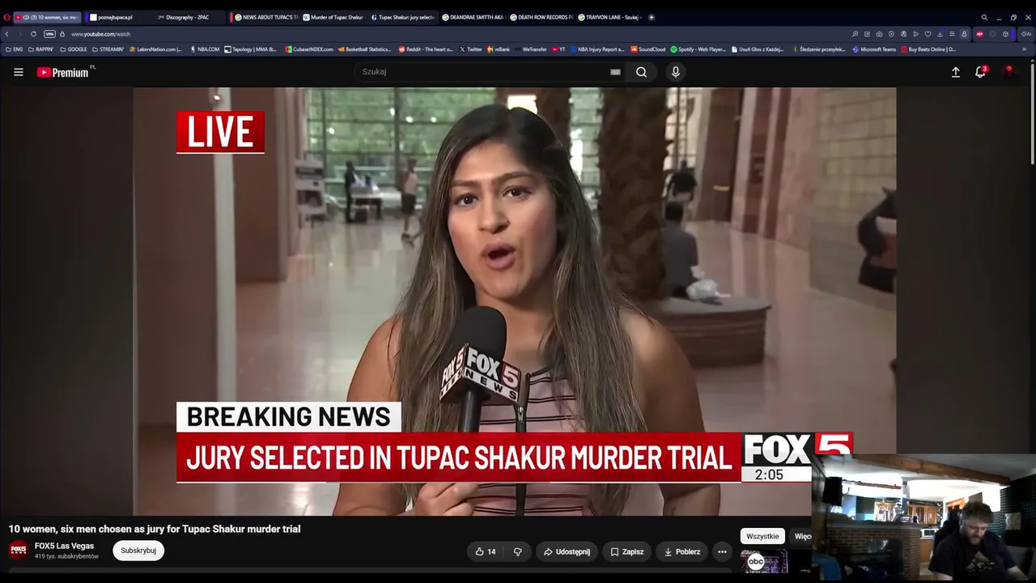Open FOX5 Las Vegas channel avatar
Image resolution: width=1036 pixels, height=583 pixels.
click(19, 550)
